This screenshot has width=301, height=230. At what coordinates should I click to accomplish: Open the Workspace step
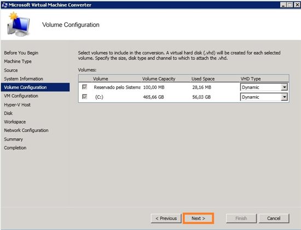click(15, 122)
